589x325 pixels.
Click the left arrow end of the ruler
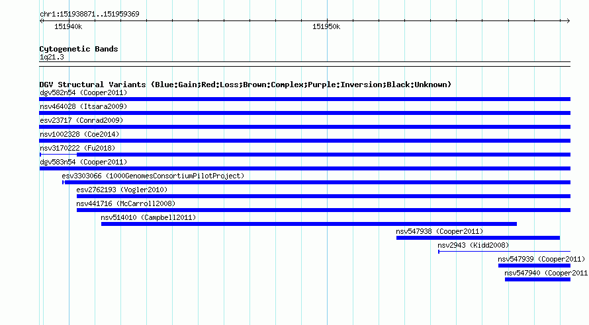41,20
